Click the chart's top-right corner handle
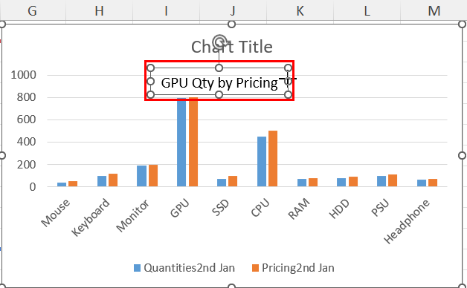Screen dimensions: 467x288 [x=463, y=24]
